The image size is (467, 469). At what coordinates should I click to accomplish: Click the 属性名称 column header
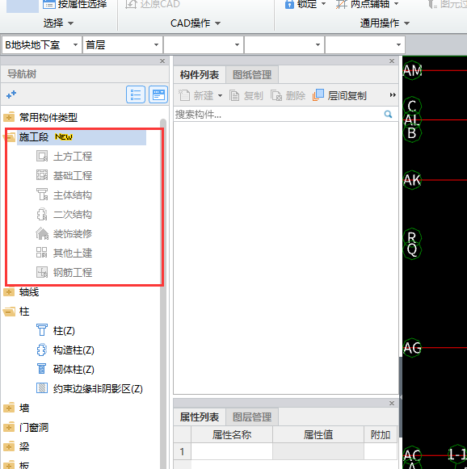[232, 434]
